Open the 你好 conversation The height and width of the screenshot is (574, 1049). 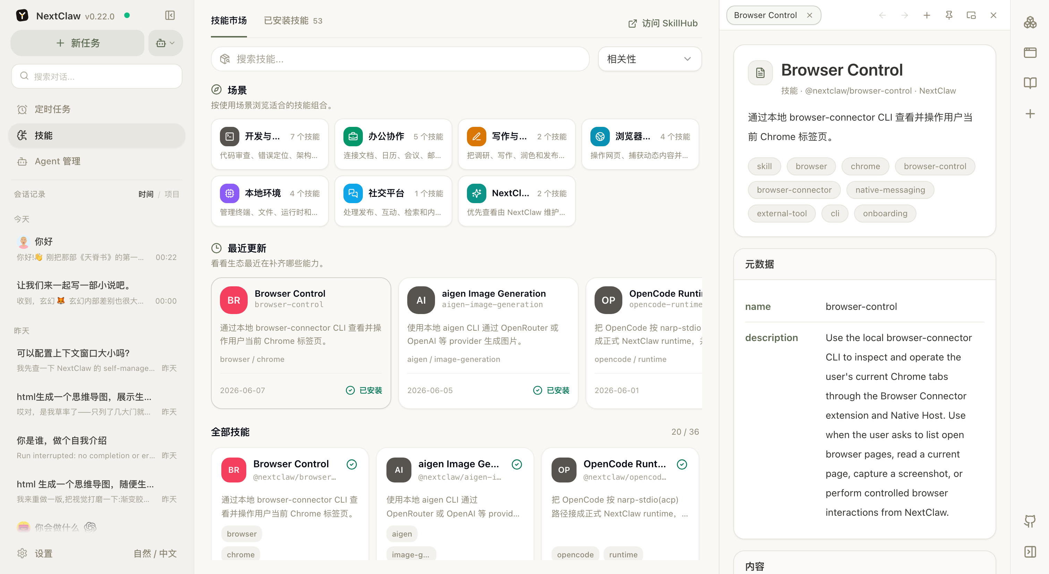pos(96,249)
